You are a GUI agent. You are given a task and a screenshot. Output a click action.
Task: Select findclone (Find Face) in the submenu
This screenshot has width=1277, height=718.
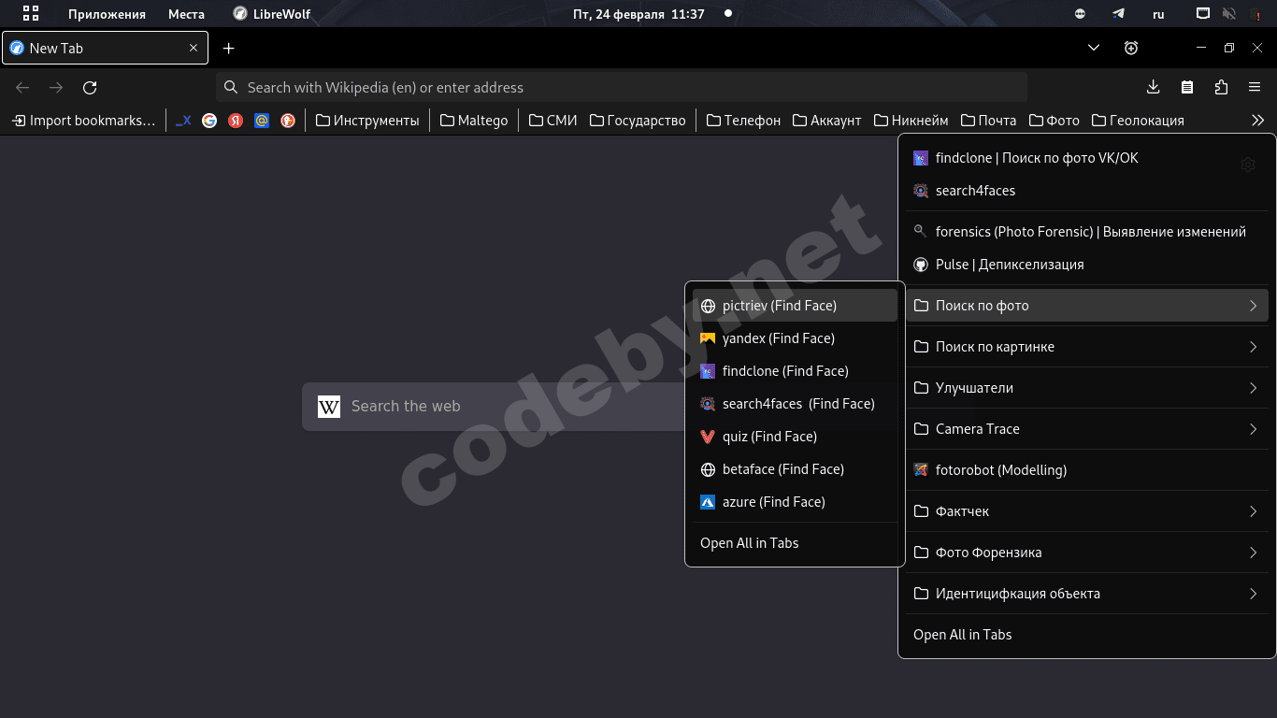click(795, 371)
